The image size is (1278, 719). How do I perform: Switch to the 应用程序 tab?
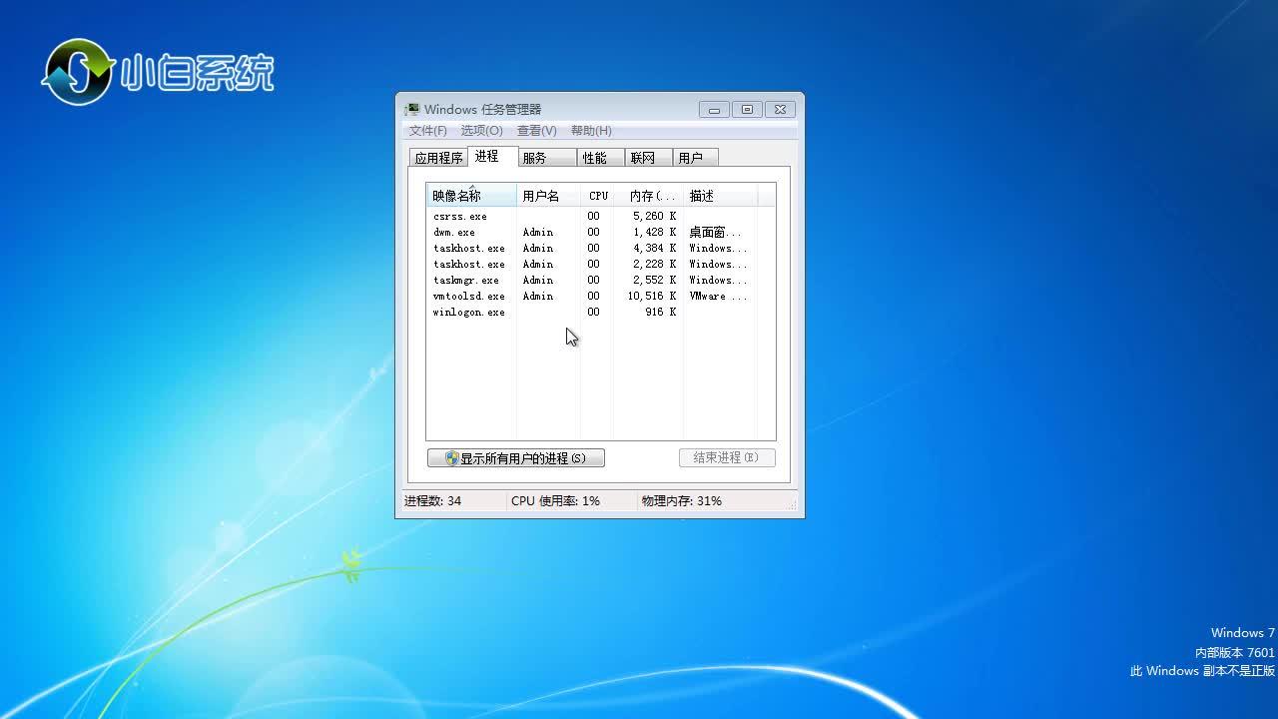438,158
